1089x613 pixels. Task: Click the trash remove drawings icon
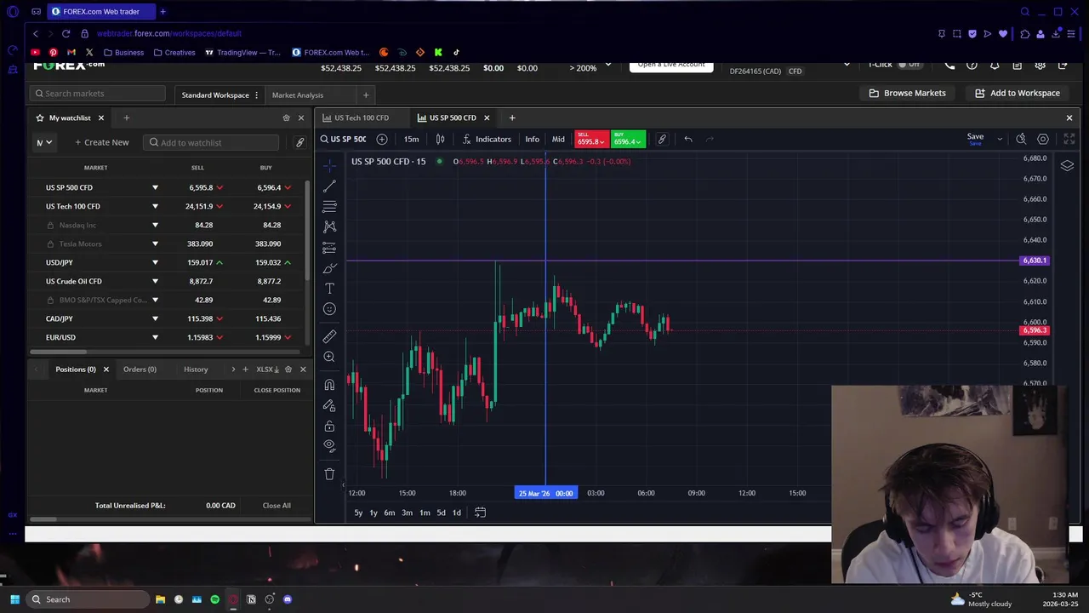coord(329,473)
